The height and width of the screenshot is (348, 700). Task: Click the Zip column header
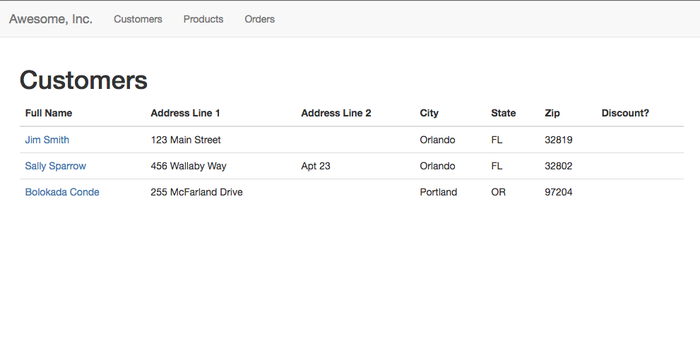click(x=552, y=114)
